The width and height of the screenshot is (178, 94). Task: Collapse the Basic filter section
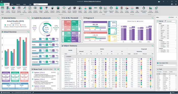tap(176, 24)
